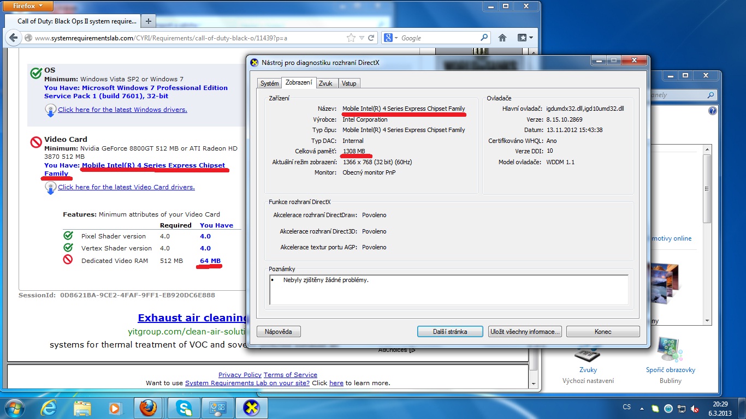
Task: Select the Call of Duty browser tab
Action: pyautogui.click(x=77, y=21)
